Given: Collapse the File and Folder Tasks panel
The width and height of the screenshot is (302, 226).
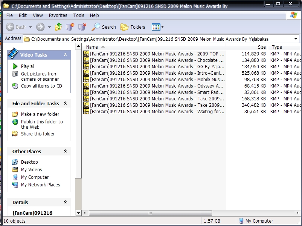Looking at the screenshot, I should 65,103.
